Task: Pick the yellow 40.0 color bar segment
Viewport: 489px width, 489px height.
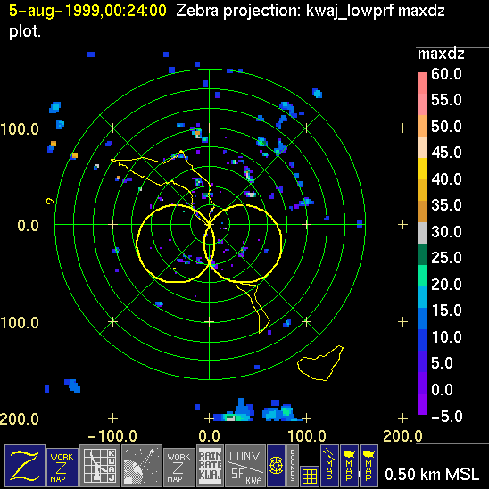Action: pos(422,169)
